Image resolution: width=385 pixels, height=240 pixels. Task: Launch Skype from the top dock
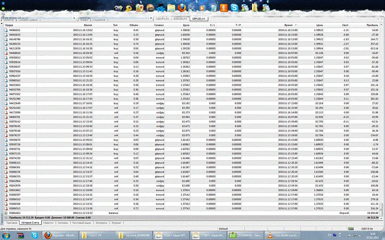[234, 8]
